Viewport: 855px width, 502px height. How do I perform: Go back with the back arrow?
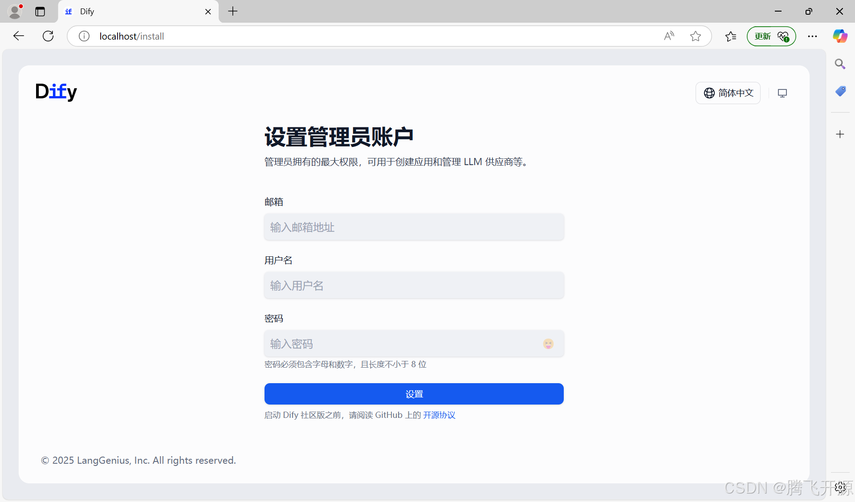tap(19, 36)
